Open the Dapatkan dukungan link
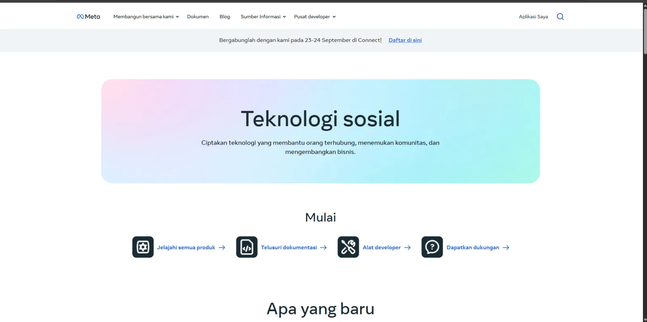 [x=473, y=248]
